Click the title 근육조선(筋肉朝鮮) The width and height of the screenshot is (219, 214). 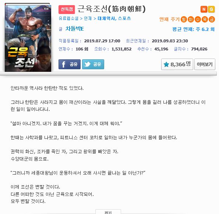111,9
